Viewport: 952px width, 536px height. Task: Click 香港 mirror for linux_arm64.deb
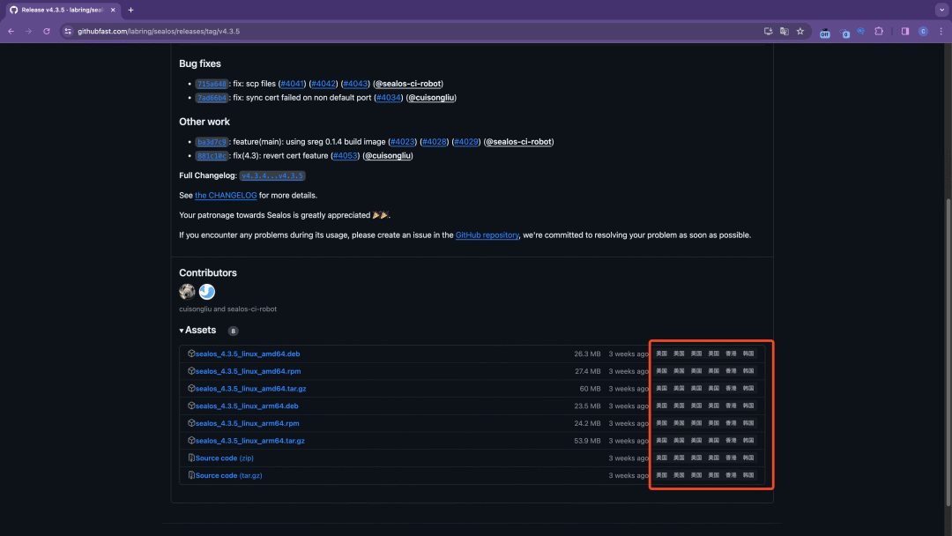(x=731, y=406)
